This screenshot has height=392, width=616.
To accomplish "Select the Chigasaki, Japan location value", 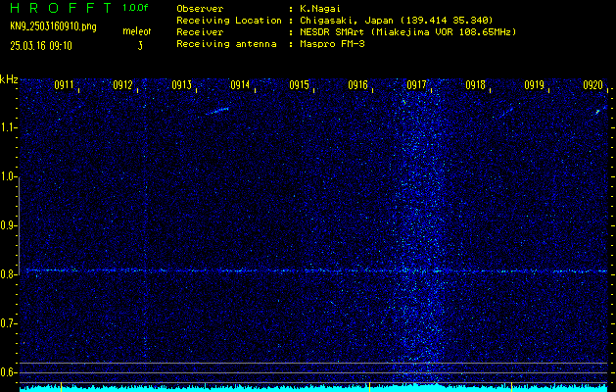I will (397, 21).
